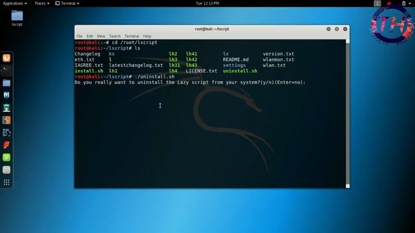Open the Terminal app menu in top bar
Screen dimensions: 415x233
tap(67, 3)
